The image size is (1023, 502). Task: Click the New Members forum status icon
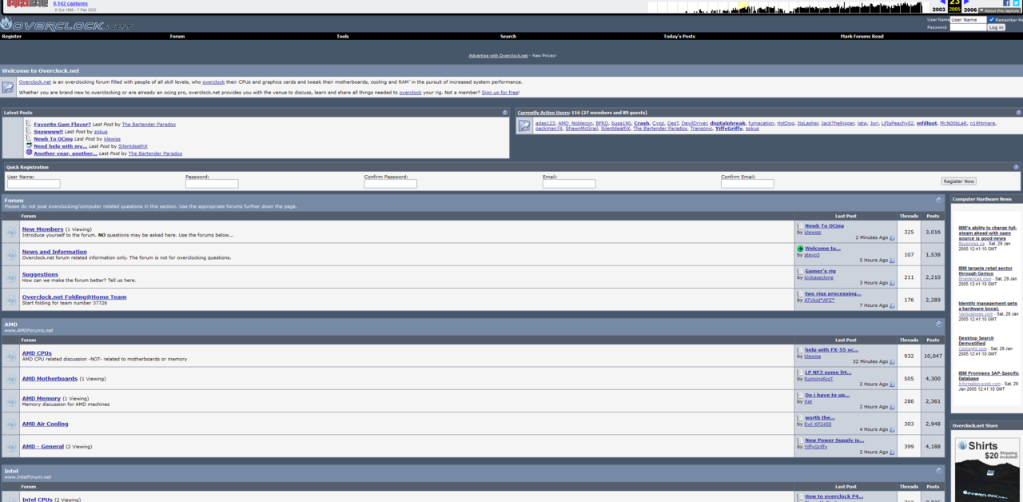(x=11, y=233)
